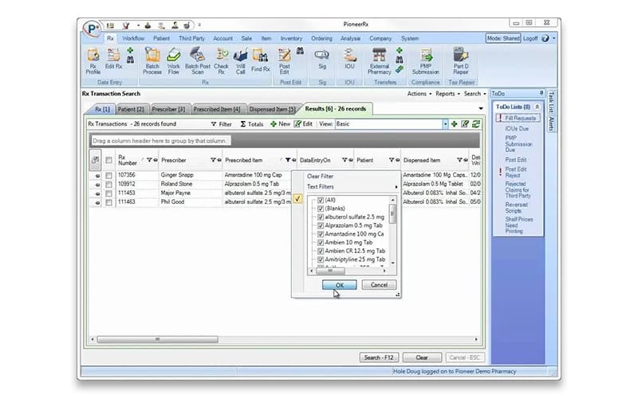Open Fill Requests todo list

click(x=518, y=118)
